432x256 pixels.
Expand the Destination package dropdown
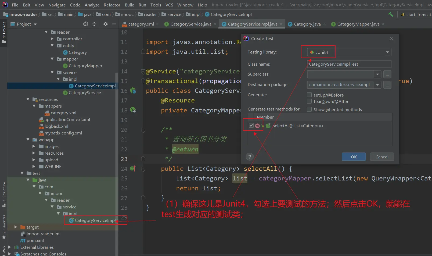[377, 85]
